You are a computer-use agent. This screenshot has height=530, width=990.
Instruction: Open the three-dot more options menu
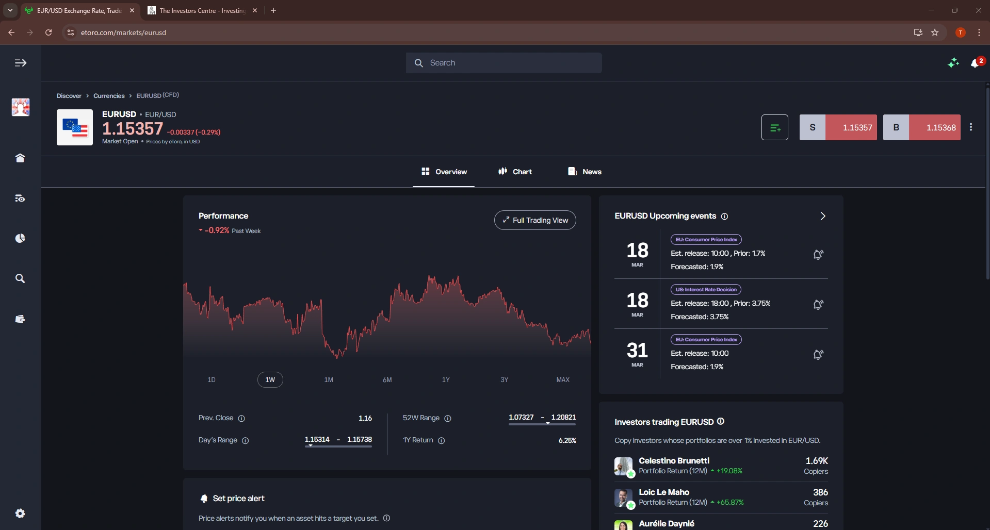coord(971,127)
